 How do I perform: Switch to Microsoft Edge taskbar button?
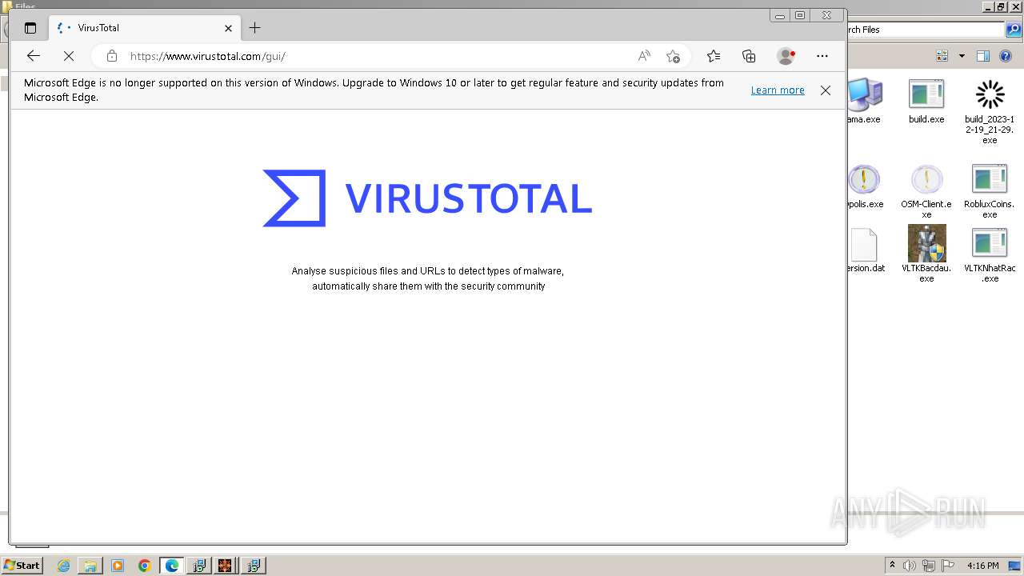coord(172,566)
